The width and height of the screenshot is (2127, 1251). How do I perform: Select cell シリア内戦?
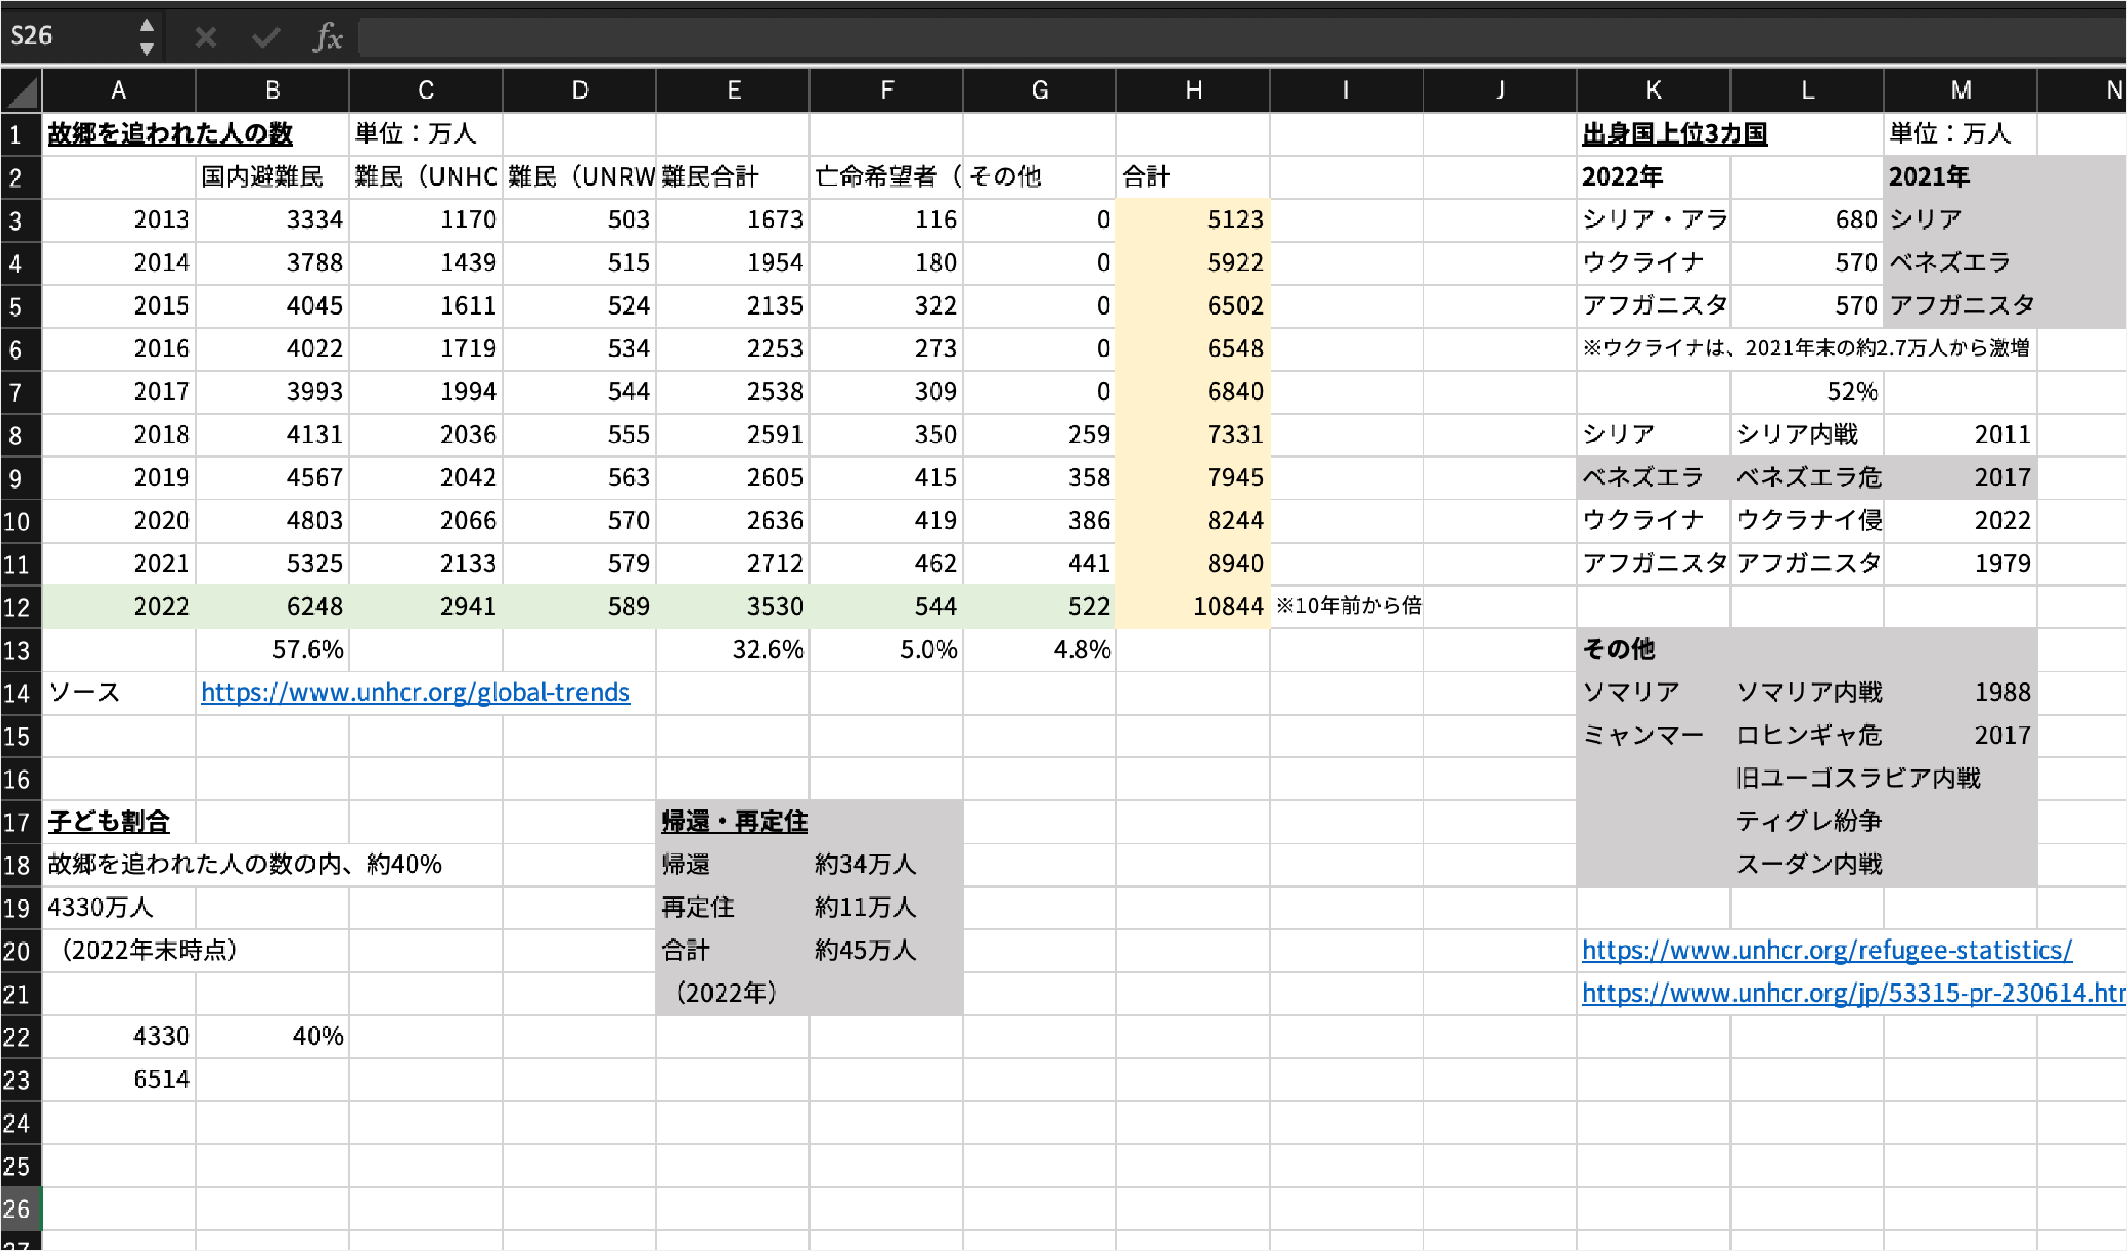(x=1807, y=435)
